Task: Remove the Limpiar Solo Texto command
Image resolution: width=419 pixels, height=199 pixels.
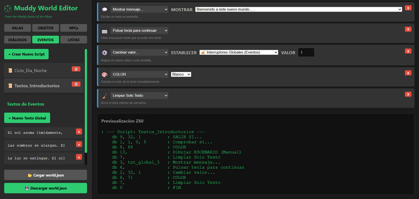Action: pos(408,94)
